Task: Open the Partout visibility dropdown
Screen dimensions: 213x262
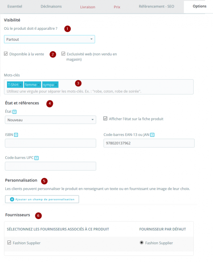Action: (49, 39)
